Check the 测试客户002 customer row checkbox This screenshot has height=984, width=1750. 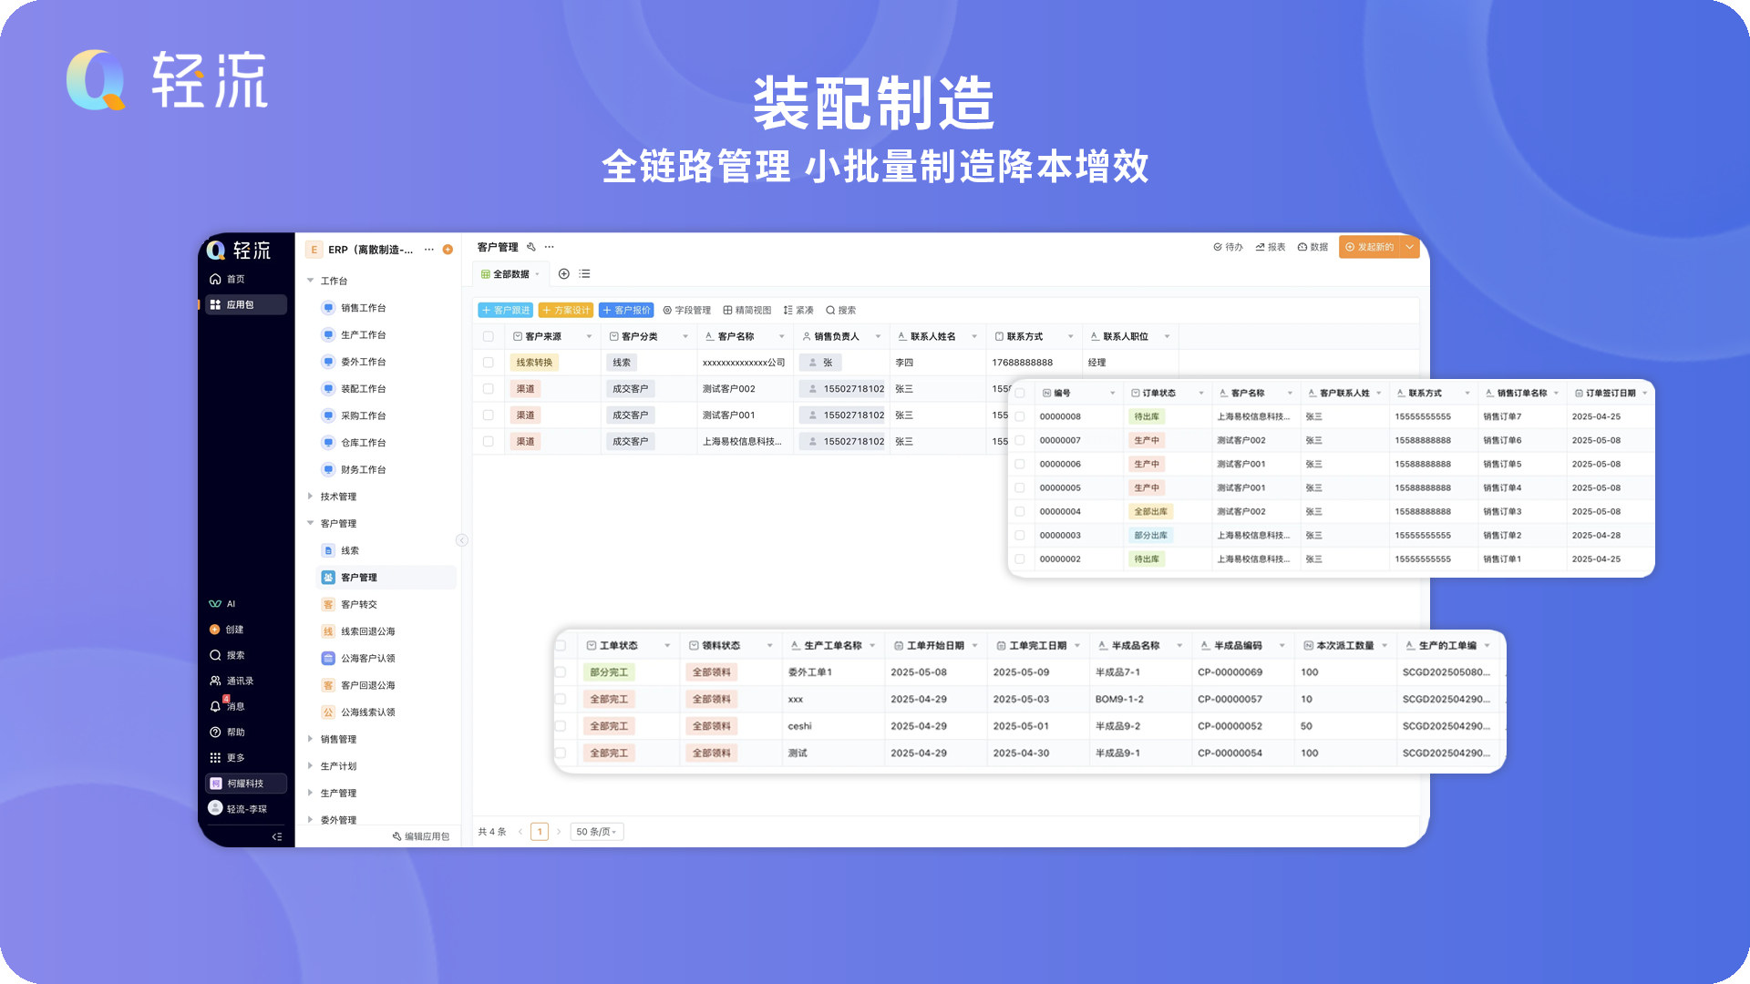pos(489,389)
